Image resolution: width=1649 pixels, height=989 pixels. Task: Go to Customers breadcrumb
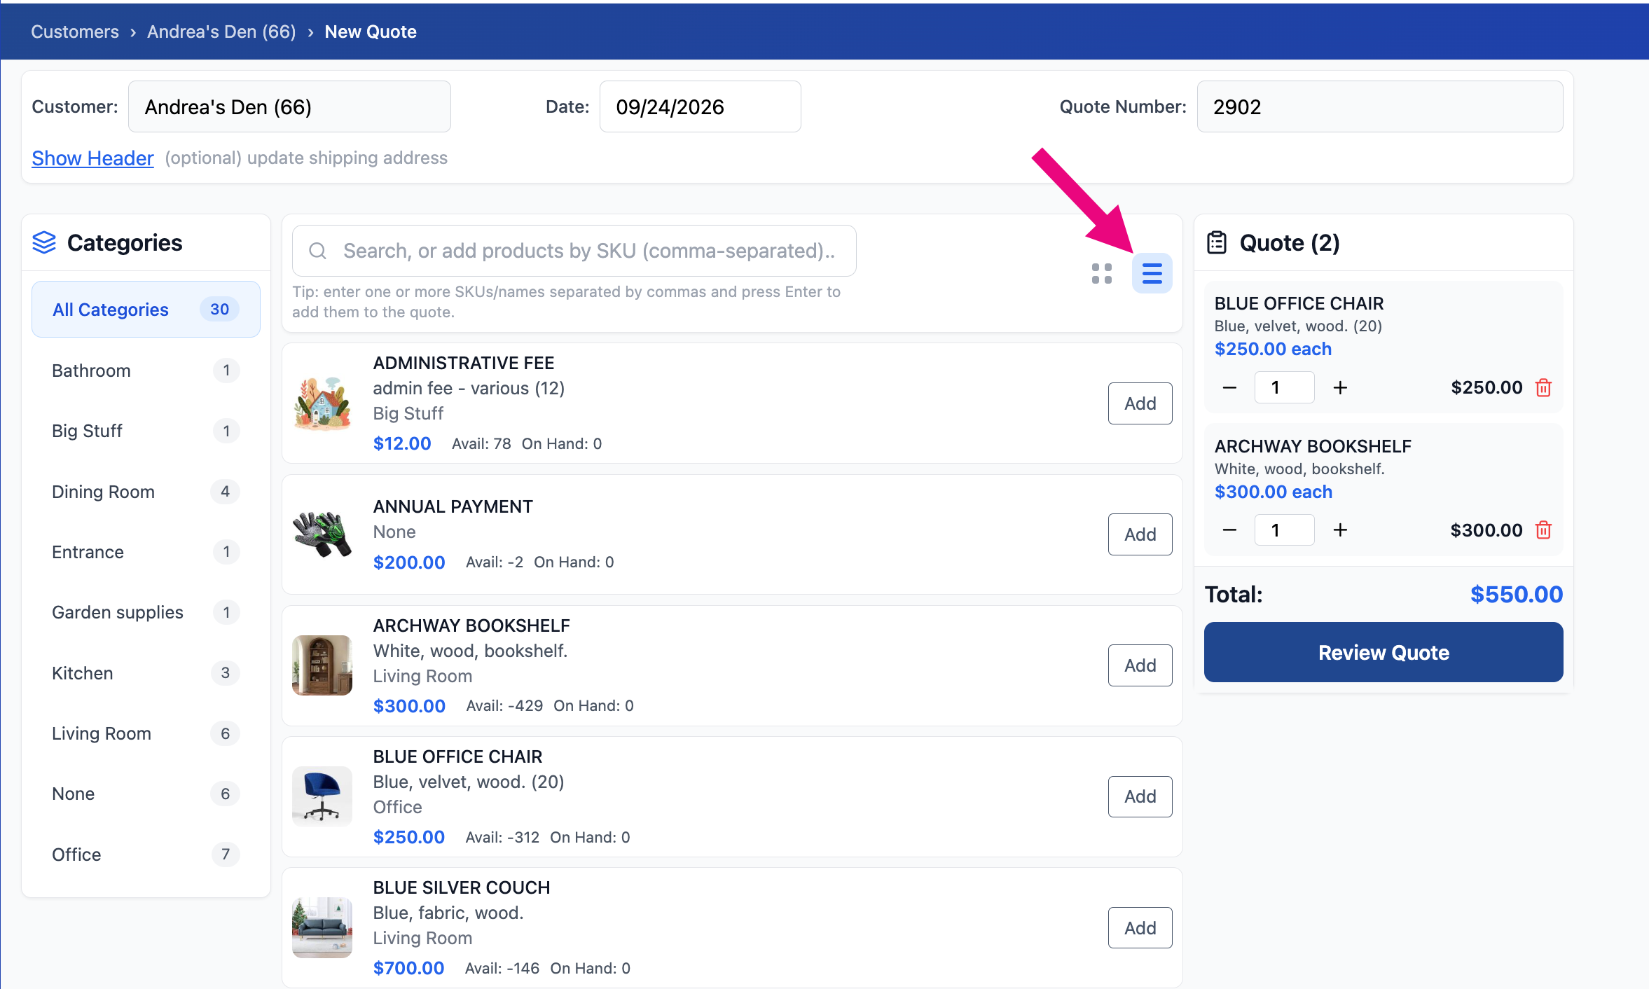click(75, 32)
